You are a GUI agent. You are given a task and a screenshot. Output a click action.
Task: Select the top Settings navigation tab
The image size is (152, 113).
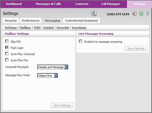coord(139,4)
